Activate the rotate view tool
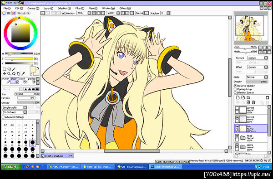The height and width of the screenshot is (179, 273). [x=14, y=74]
